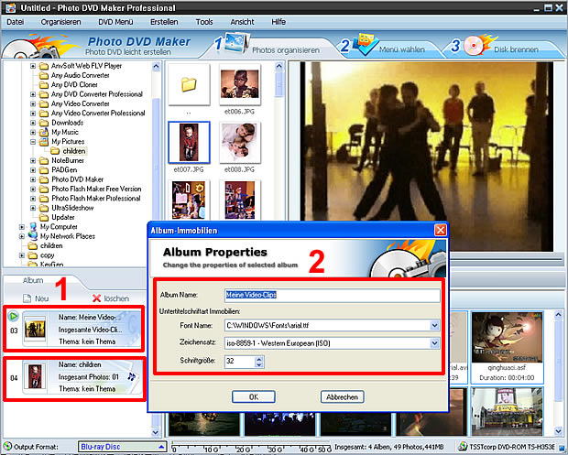Open the parent folder thumbnail
568x455 pixels.
pos(189,85)
